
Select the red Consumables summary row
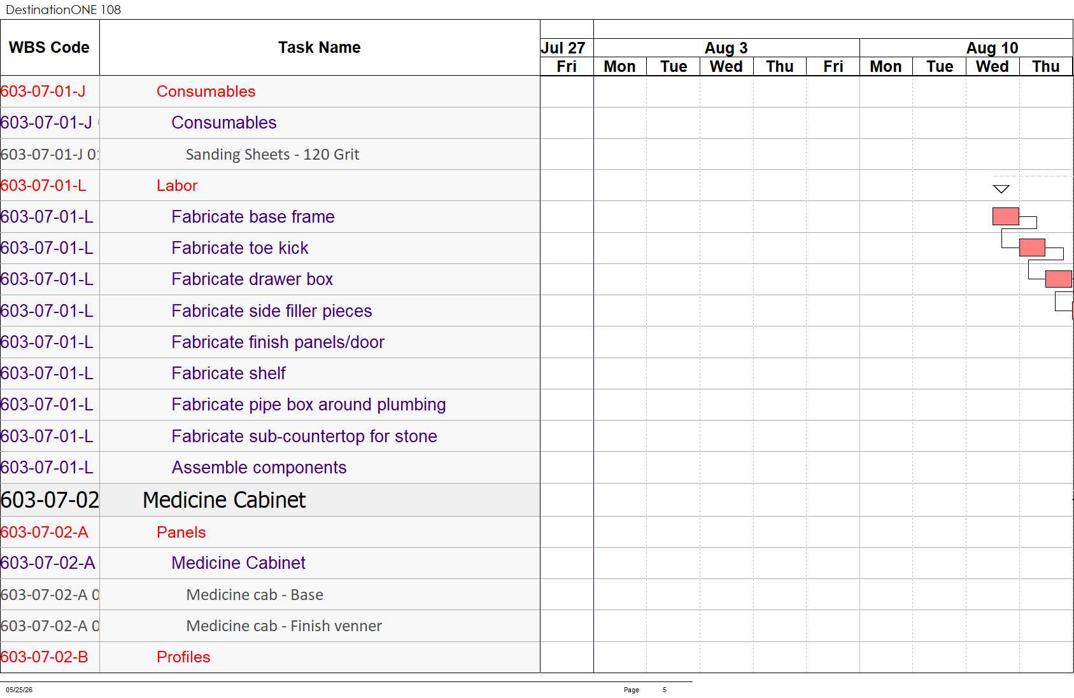(270, 92)
